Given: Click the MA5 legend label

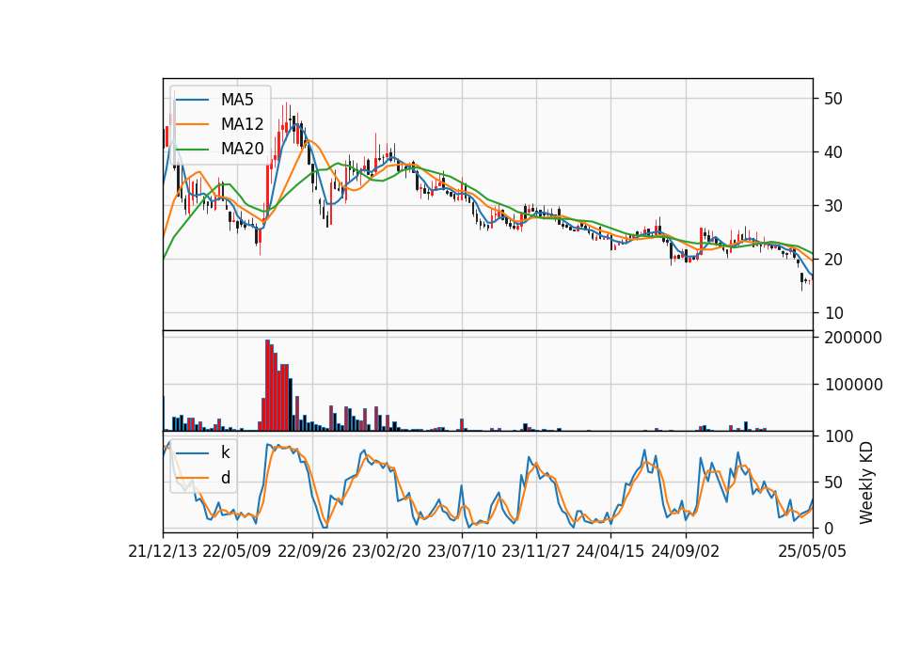Looking at the screenshot, I should 237,100.
